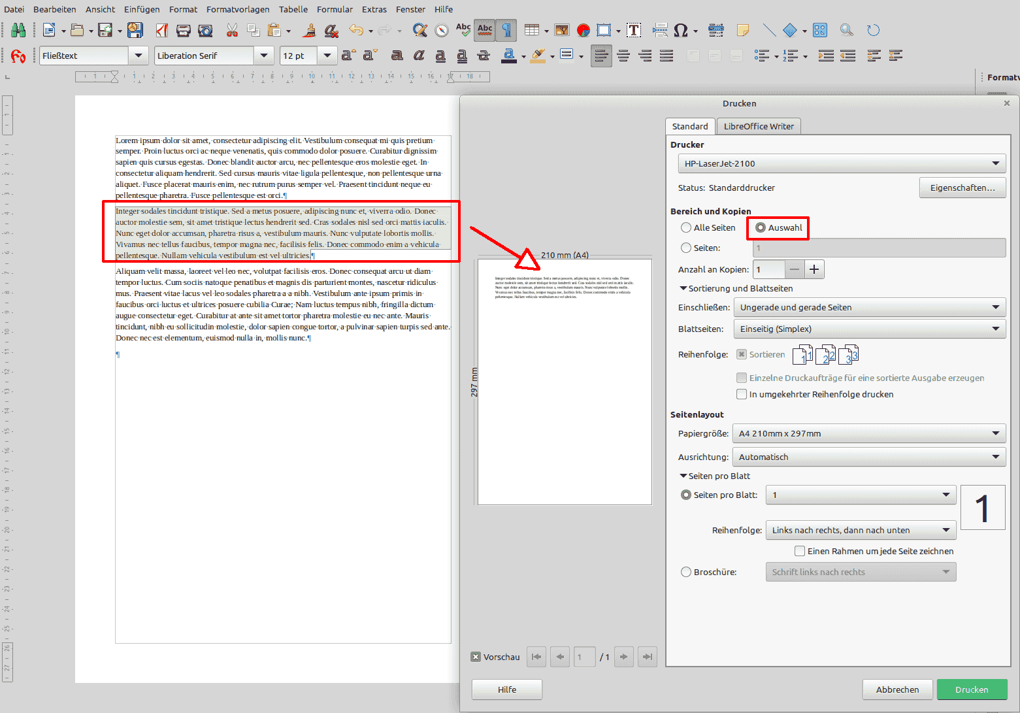Click the Drucken button

point(972,689)
